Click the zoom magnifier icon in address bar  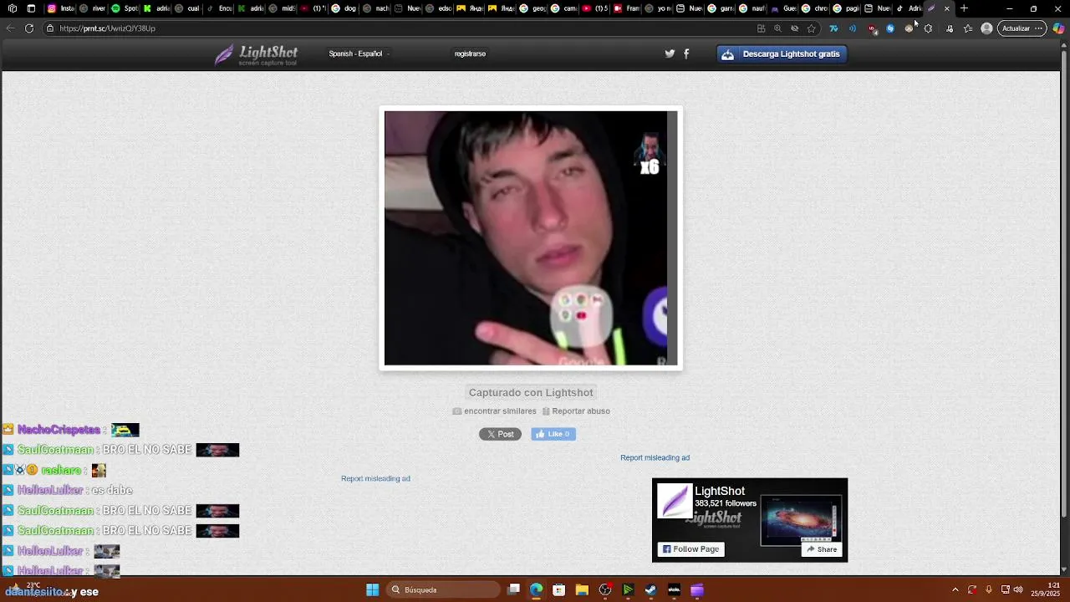pos(777,28)
